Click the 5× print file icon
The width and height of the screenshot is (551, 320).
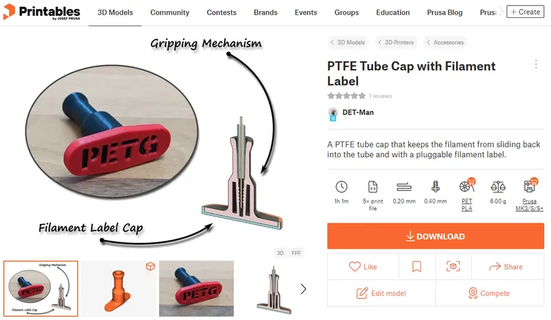pyautogui.click(x=373, y=187)
